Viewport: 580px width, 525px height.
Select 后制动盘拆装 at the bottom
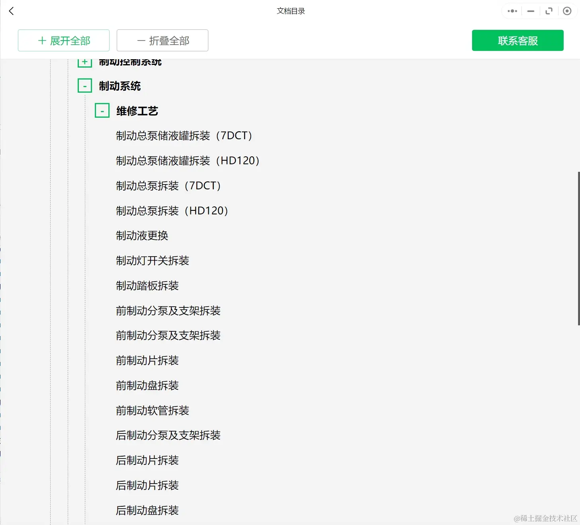click(x=147, y=510)
